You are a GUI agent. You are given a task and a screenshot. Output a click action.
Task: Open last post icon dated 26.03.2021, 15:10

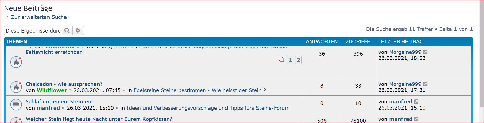(x=416, y=102)
